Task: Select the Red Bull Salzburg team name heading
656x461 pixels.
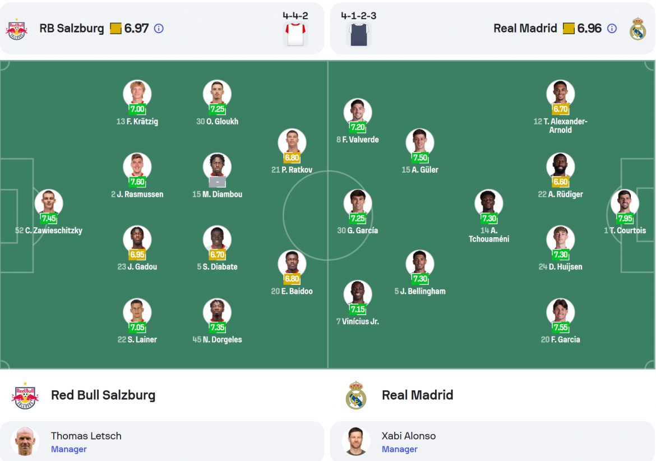Action: pos(103,395)
